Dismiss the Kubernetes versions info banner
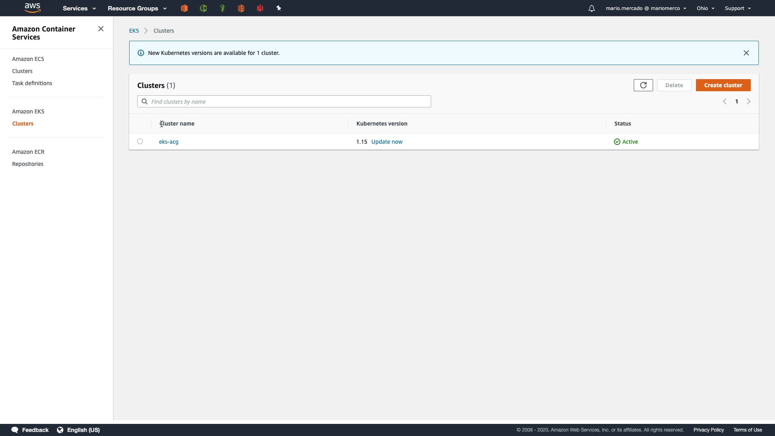Screen dimensions: 775x436 tap(746, 53)
